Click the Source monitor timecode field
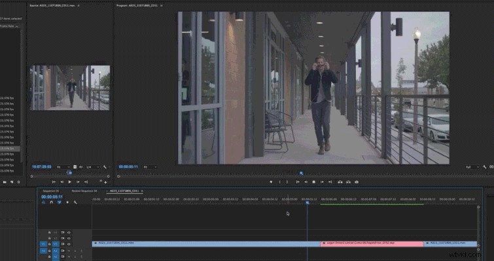 [43, 167]
